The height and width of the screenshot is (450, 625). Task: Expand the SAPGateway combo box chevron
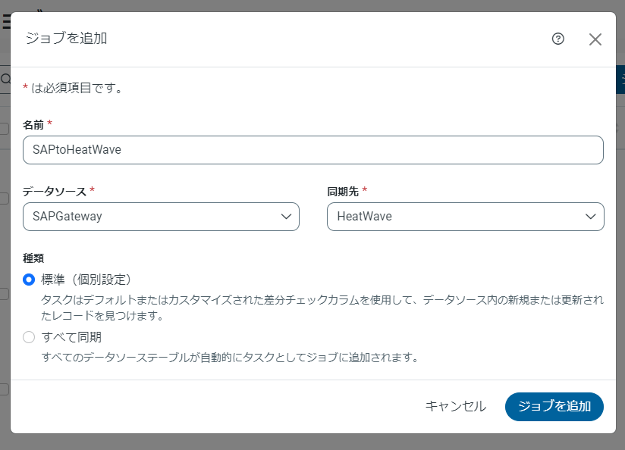[x=287, y=217]
